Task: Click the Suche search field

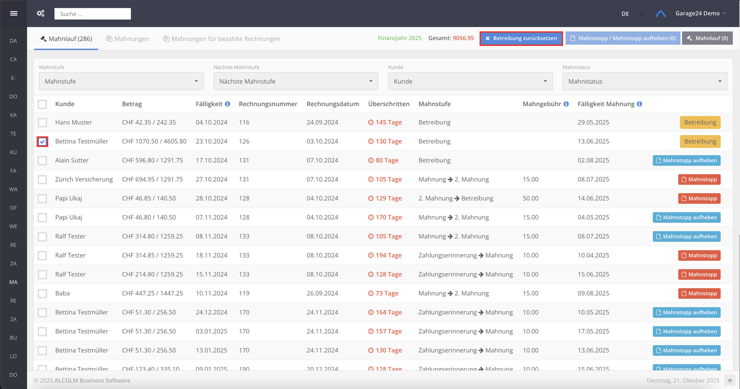Action: tap(92, 14)
